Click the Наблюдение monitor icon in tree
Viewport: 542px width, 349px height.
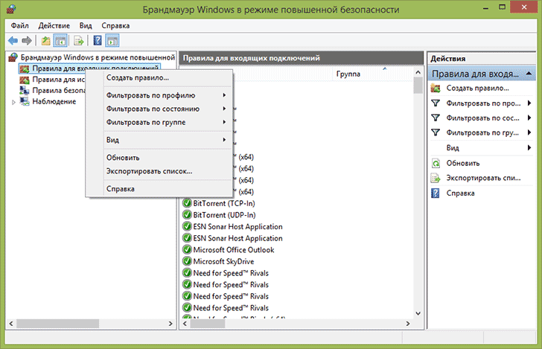pos(24,102)
